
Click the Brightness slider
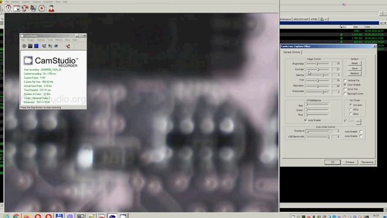click(x=317, y=64)
